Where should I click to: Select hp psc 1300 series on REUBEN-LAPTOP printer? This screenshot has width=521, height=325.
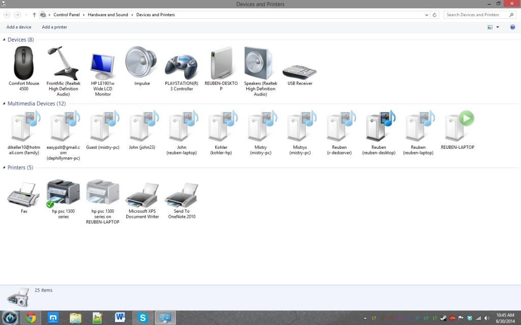[x=103, y=202]
